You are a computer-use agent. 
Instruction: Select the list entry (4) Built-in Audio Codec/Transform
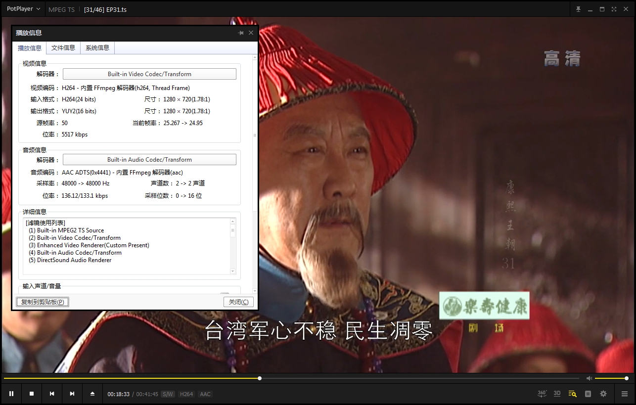75,253
